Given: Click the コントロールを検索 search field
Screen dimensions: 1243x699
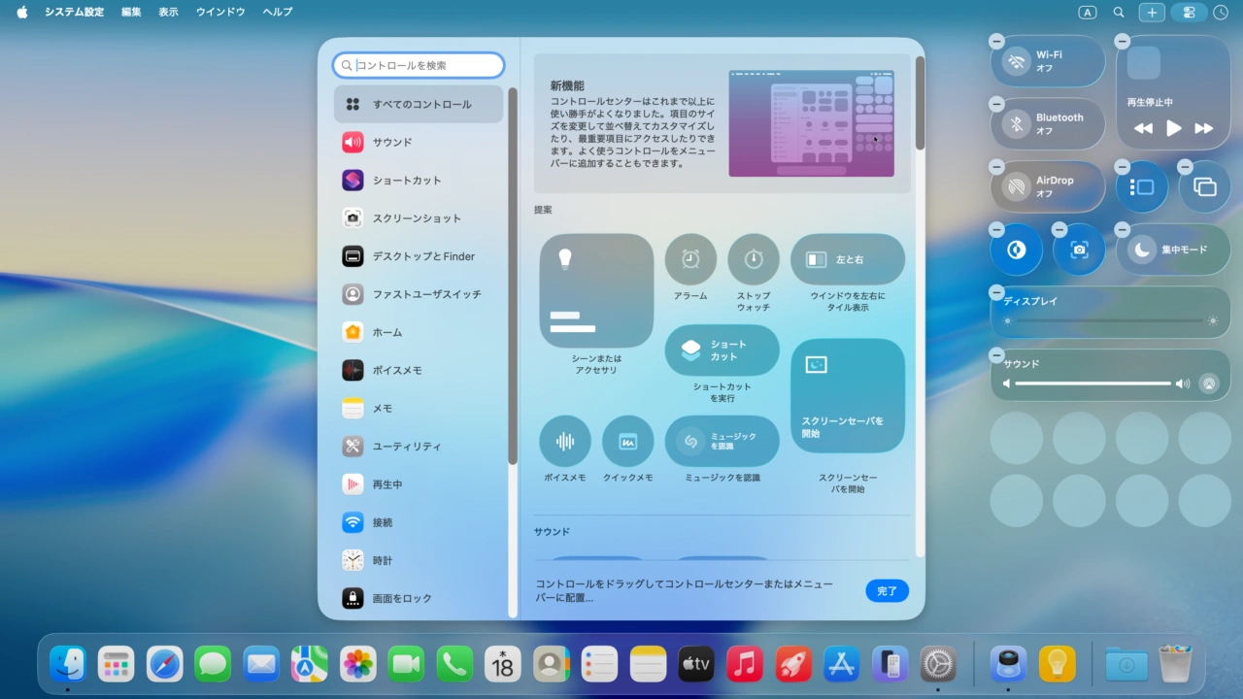Looking at the screenshot, I should tap(418, 64).
